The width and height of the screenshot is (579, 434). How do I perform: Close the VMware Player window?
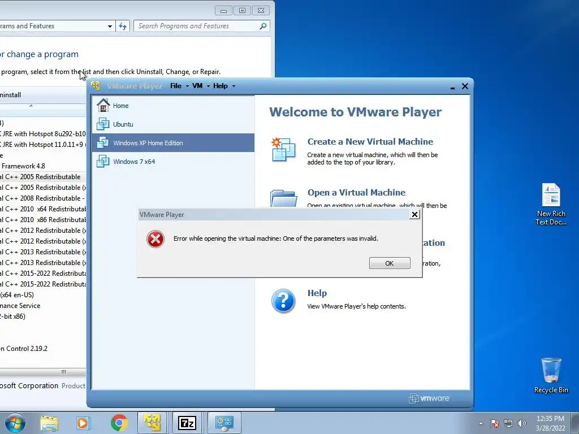[465, 86]
